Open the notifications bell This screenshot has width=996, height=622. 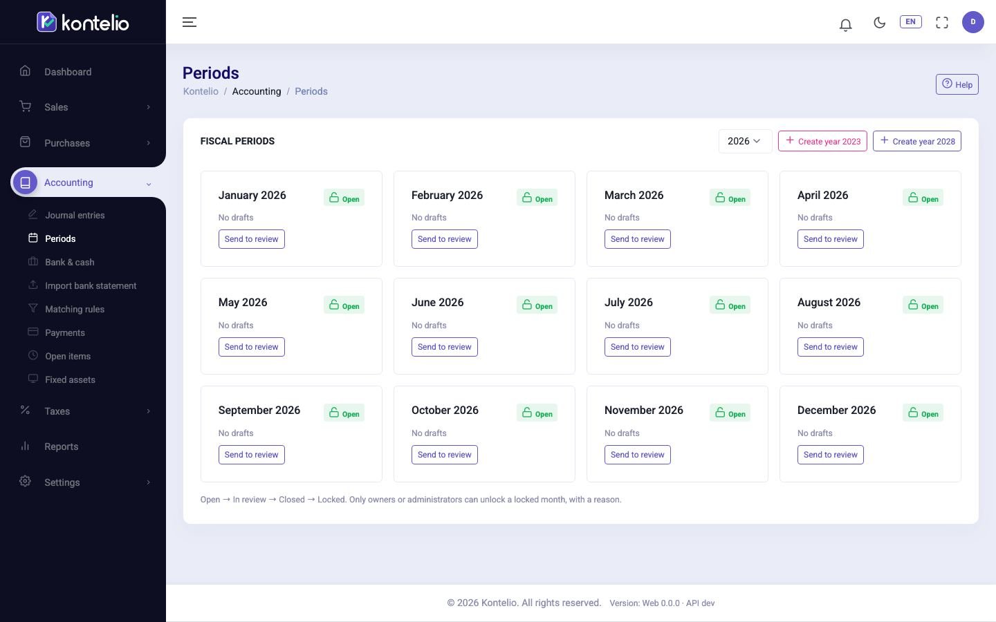point(845,24)
